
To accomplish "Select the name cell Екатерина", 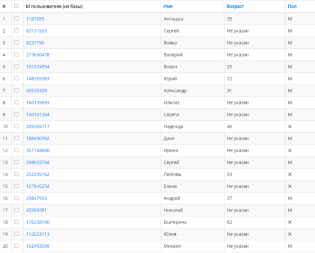I will (x=175, y=222).
